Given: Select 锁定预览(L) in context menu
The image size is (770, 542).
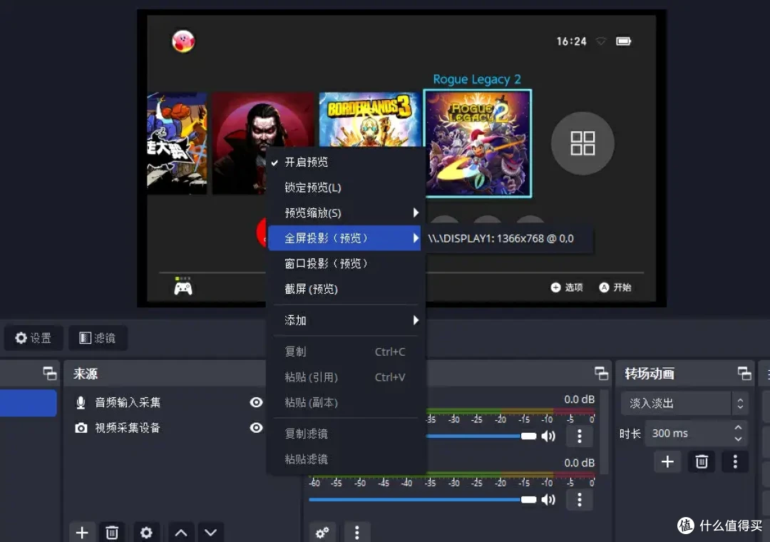Looking at the screenshot, I should coord(345,188).
